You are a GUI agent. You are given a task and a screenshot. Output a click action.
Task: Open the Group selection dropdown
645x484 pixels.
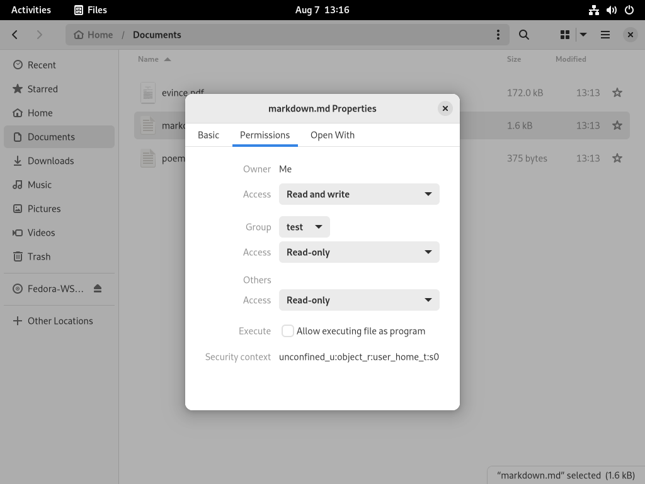[304, 227]
